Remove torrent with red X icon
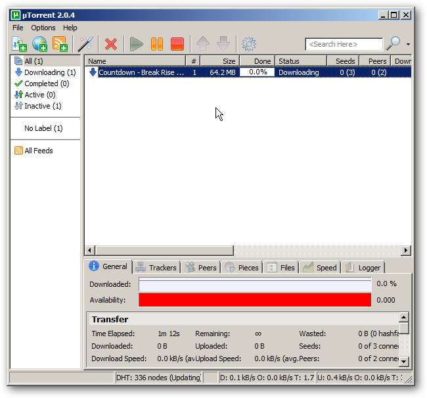This screenshot has width=427, height=398. click(111, 44)
